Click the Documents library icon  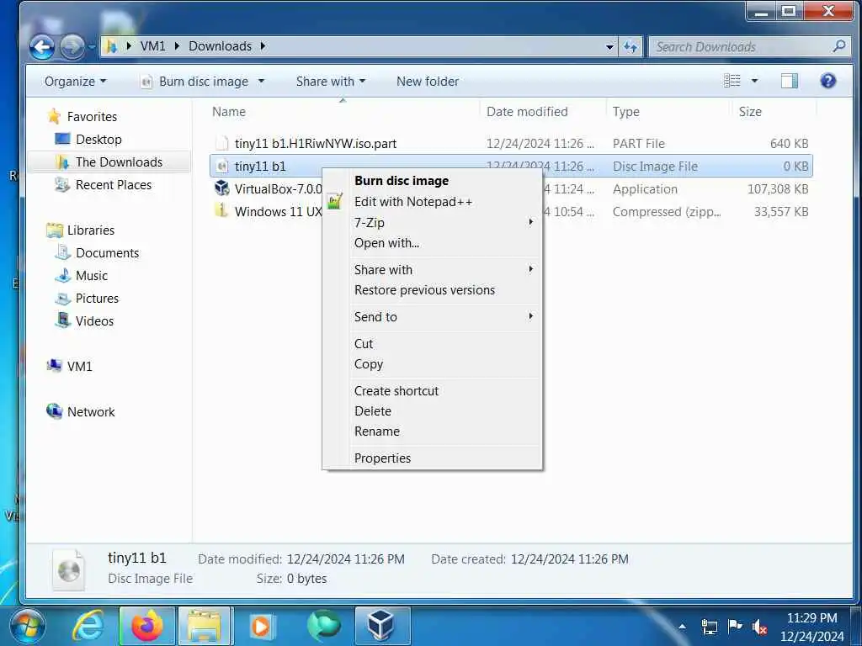click(x=62, y=252)
